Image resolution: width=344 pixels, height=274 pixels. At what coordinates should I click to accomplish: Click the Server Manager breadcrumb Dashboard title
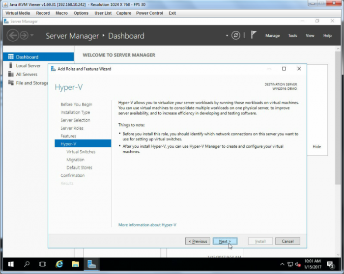pyautogui.click(x=126, y=36)
